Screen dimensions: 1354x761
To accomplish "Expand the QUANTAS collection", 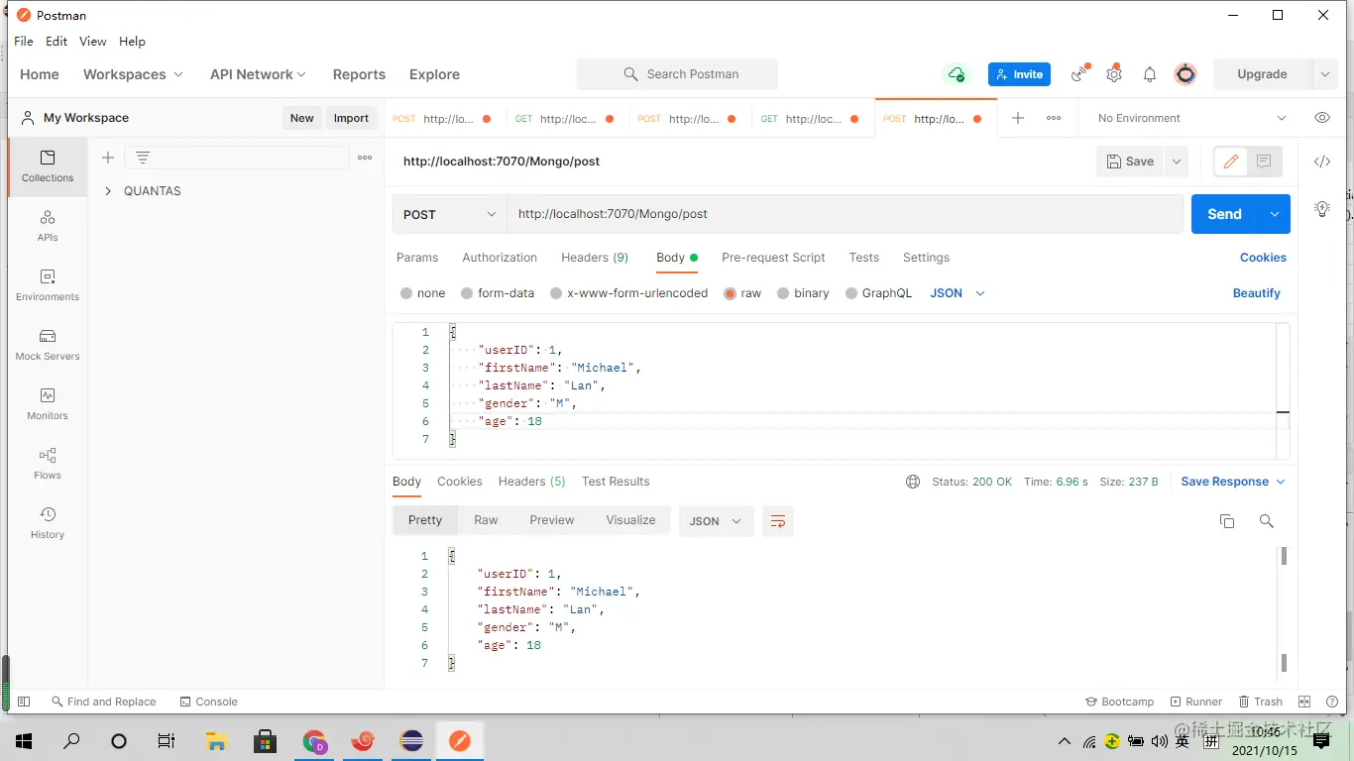I will coord(108,191).
